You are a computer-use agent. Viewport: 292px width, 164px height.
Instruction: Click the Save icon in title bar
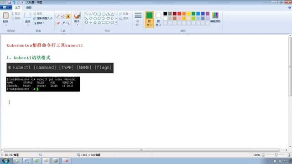pos(9,2)
